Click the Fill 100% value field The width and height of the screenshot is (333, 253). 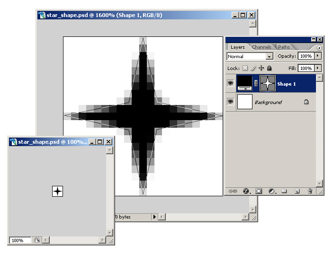point(306,68)
